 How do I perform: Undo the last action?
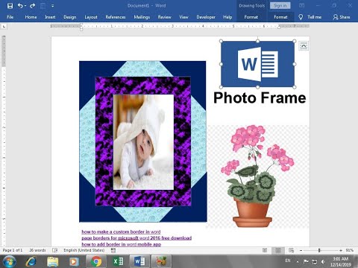(x=20, y=5)
